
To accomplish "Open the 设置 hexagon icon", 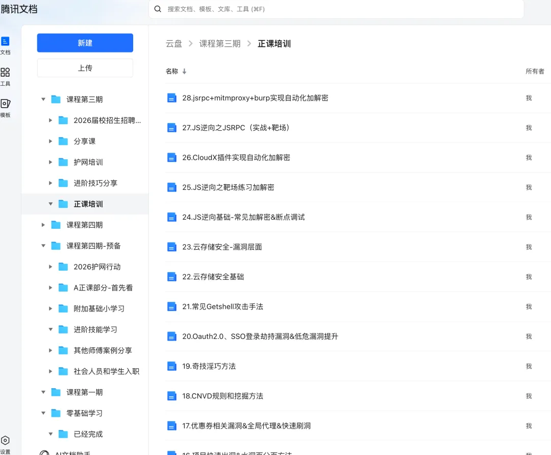I will coord(5,440).
